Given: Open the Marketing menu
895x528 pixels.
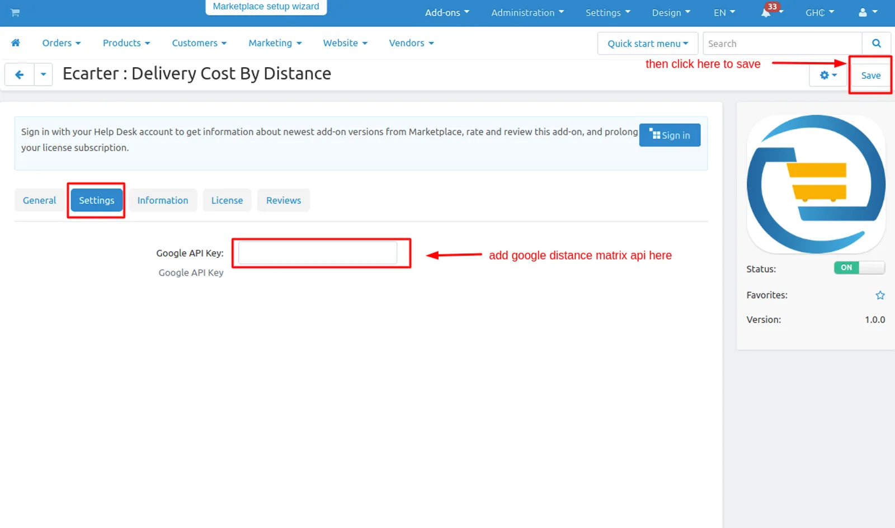Looking at the screenshot, I should (x=275, y=43).
